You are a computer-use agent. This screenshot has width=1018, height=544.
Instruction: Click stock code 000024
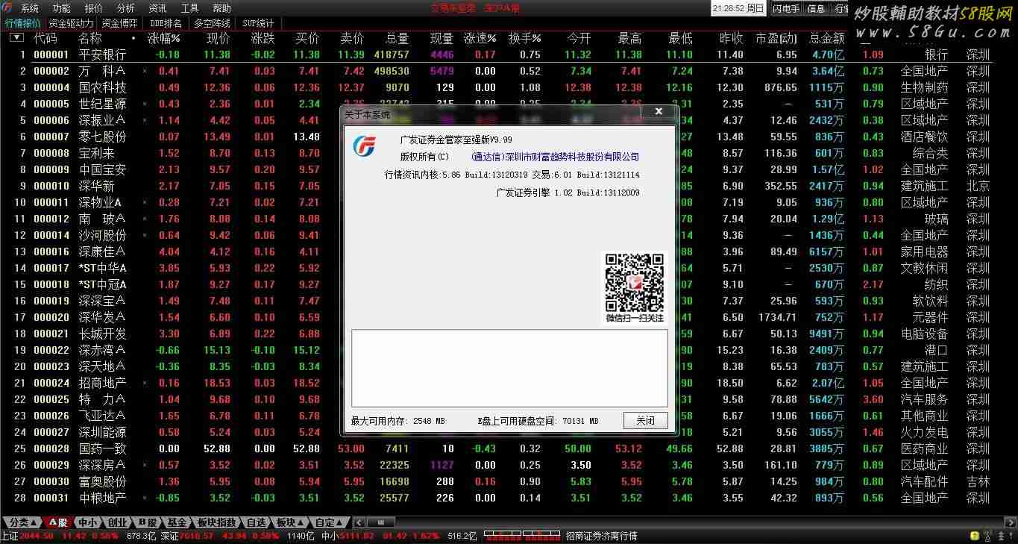pos(51,383)
